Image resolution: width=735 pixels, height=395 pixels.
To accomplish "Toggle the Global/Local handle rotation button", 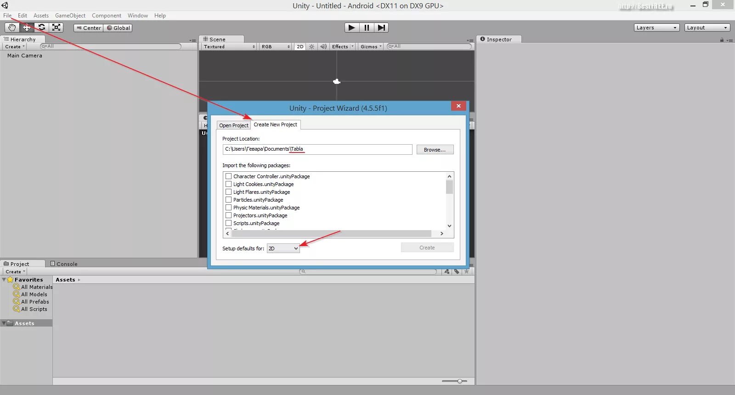I will tap(118, 28).
